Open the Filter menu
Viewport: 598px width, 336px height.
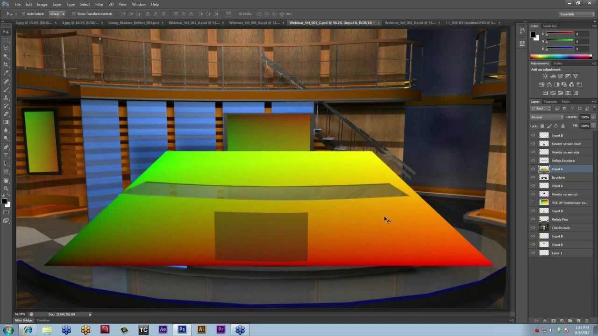[x=99, y=4]
